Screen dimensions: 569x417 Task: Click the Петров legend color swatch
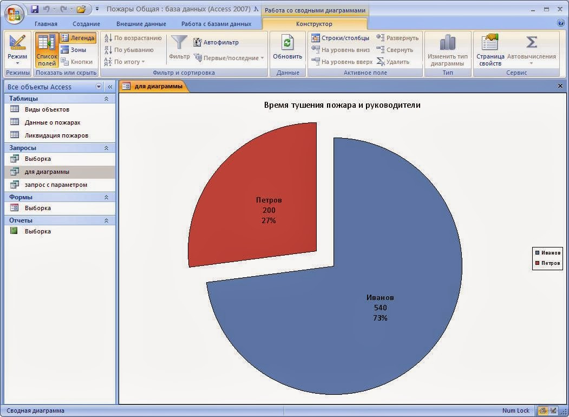538,263
